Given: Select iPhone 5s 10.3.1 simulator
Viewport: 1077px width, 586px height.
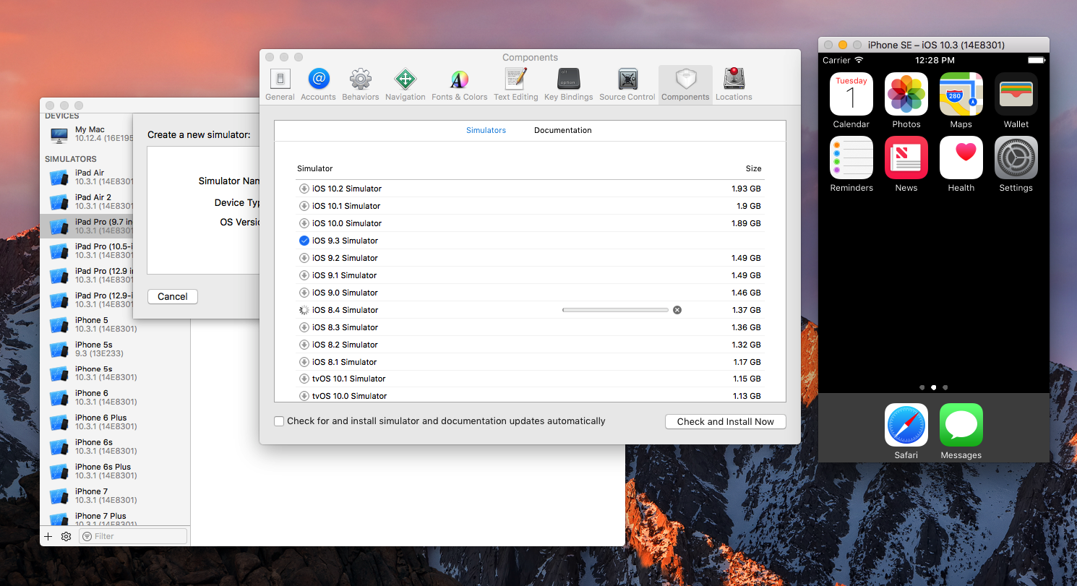Looking at the screenshot, I should (115, 374).
